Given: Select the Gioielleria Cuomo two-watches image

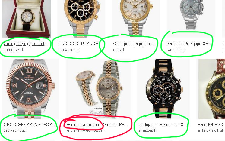Looking at the screenshot, I should tap(98, 89).
